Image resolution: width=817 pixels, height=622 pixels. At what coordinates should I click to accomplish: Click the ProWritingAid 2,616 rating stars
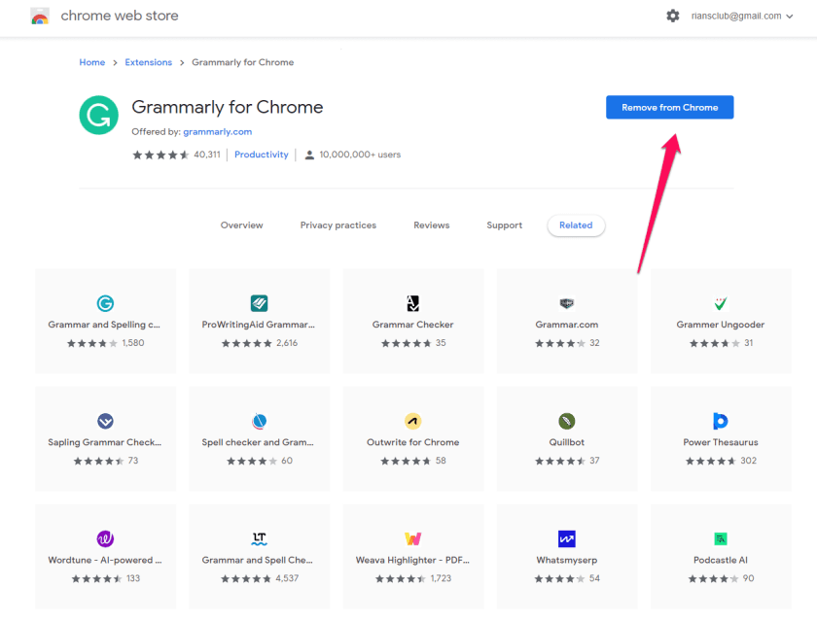(246, 343)
